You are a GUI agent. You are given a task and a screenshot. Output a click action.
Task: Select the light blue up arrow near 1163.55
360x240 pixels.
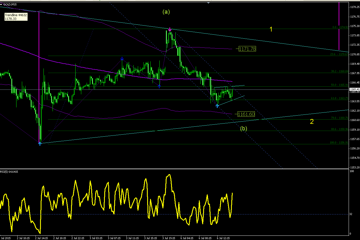tap(217, 106)
